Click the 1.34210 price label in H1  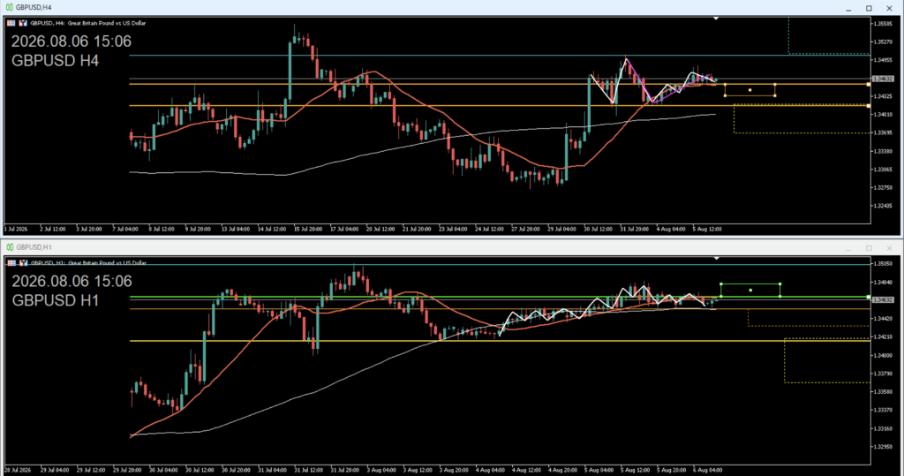point(883,337)
